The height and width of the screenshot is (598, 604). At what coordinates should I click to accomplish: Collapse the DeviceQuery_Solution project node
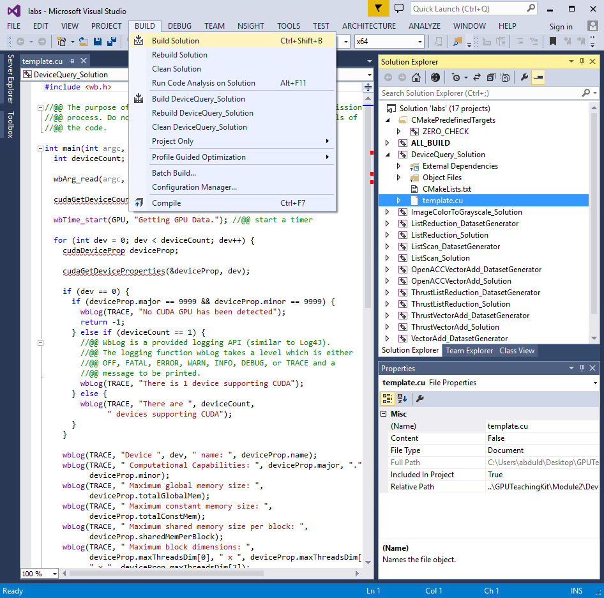(x=387, y=155)
